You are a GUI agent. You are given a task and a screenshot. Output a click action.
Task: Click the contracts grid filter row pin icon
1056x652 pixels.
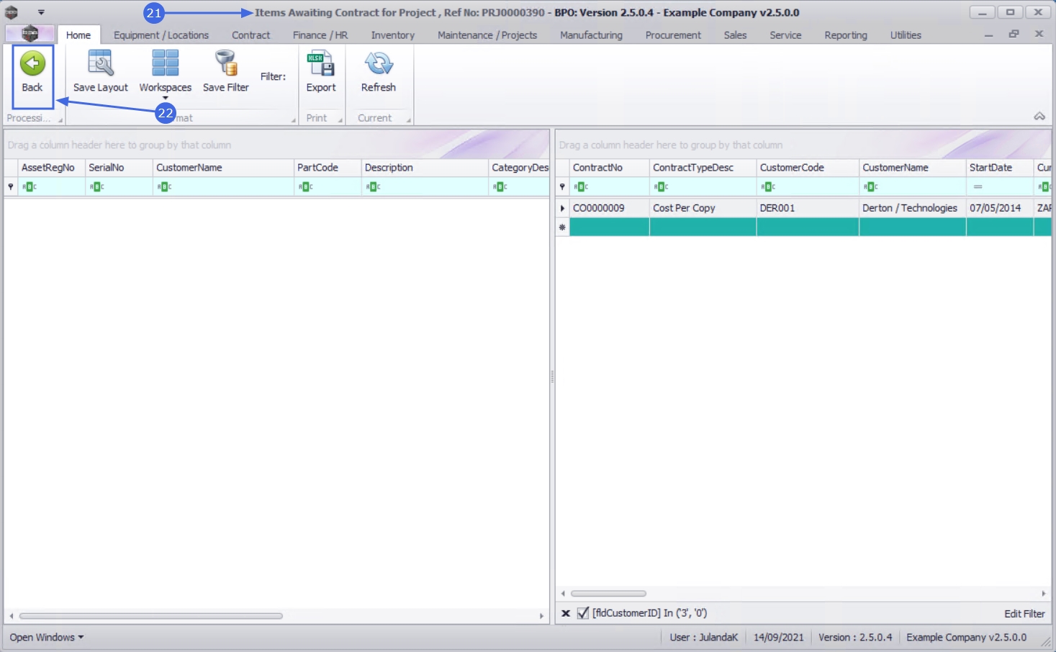coord(562,187)
